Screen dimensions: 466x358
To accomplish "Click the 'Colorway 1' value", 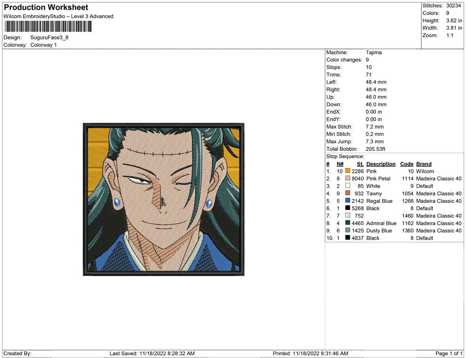I will point(43,45).
